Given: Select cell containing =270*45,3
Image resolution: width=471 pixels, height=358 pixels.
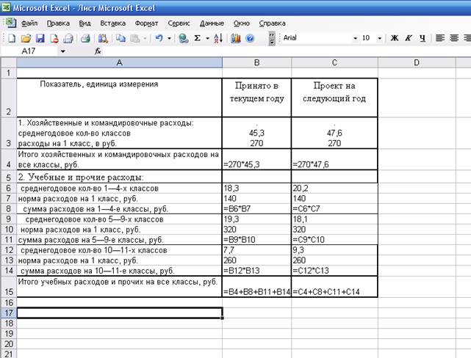Looking at the screenshot, I should [257, 159].
